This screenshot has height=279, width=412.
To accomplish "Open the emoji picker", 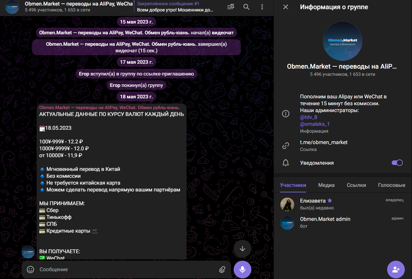I will click(30, 270).
